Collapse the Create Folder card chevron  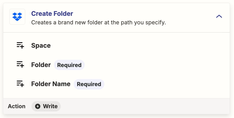pos(219,17)
